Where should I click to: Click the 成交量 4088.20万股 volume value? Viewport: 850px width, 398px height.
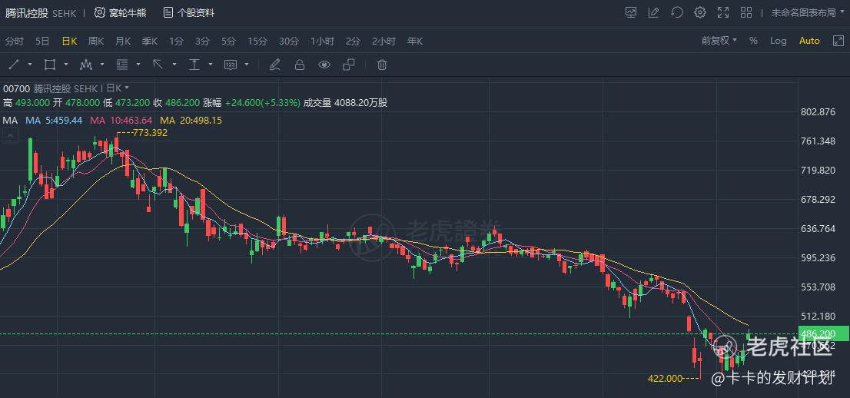coord(345,103)
